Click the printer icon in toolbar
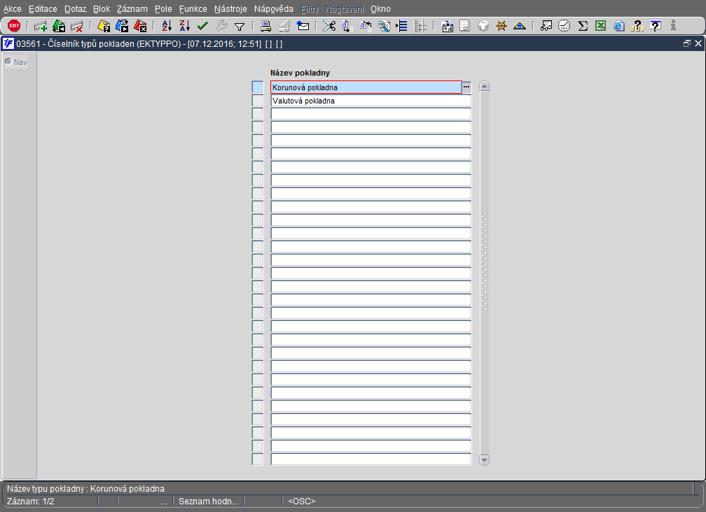The width and height of the screenshot is (706, 512). (x=266, y=26)
